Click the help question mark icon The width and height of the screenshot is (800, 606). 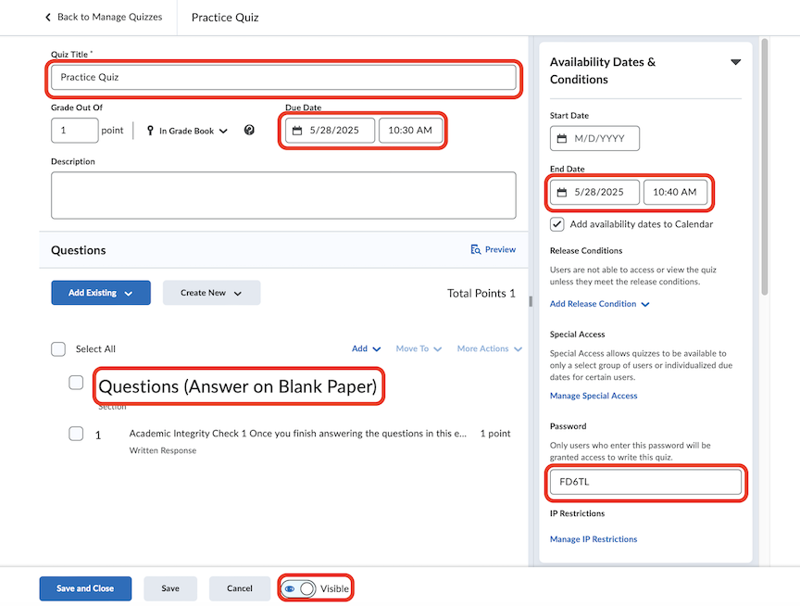[249, 131]
